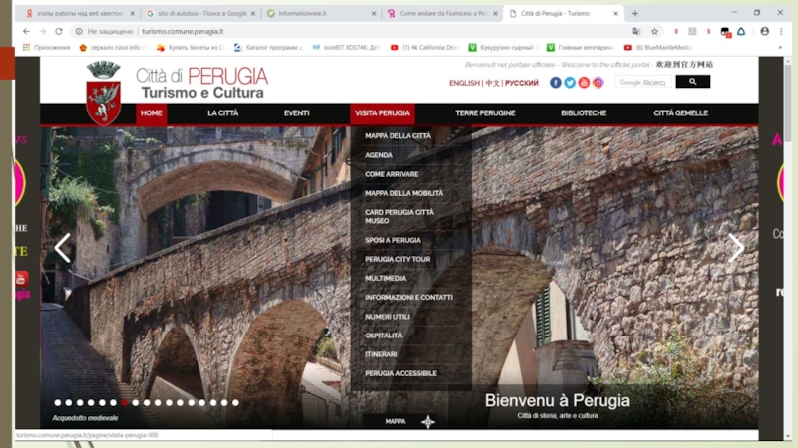Bookmark page with the star icon
The width and height of the screenshot is (798, 448).
(x=655, y=31)
